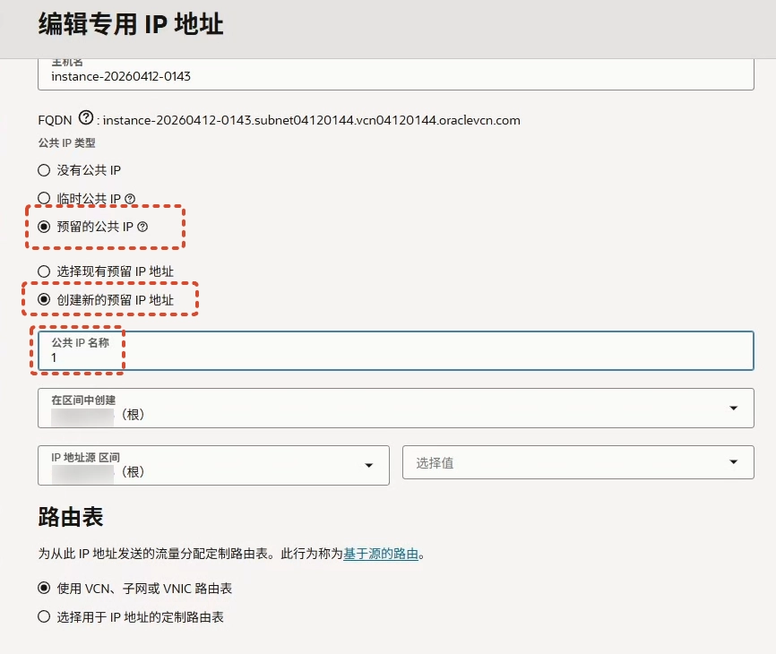This screenshot has height=654, width=776.
Task: Expand the 在区间中创建 compartment dropdown
Action: (734, 408)
